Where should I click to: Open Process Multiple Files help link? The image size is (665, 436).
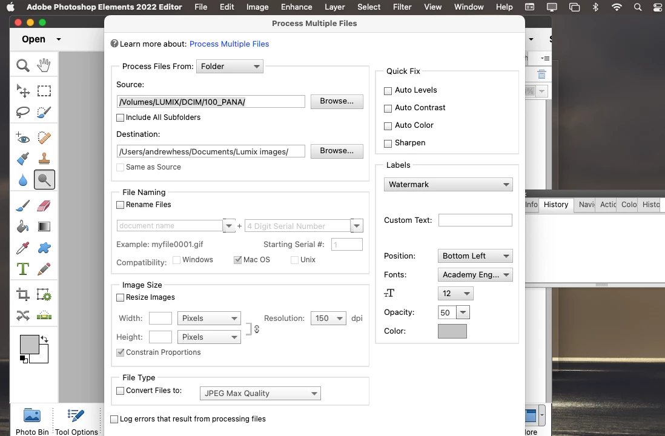pyautogui.click(x=229, y=44)
